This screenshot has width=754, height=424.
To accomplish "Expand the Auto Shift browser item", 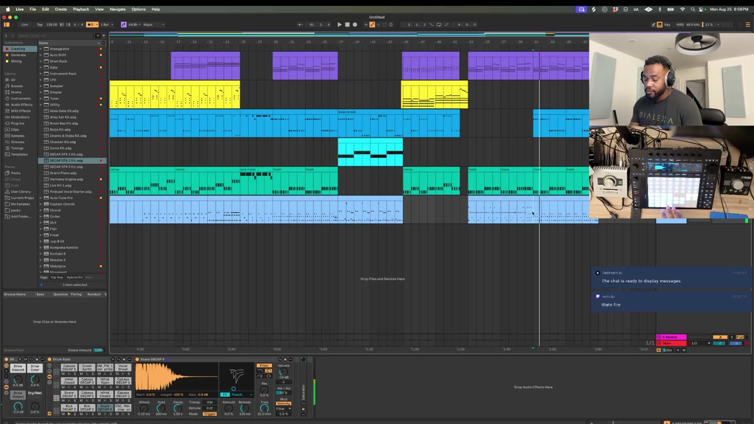I will (x=41, y=55).
